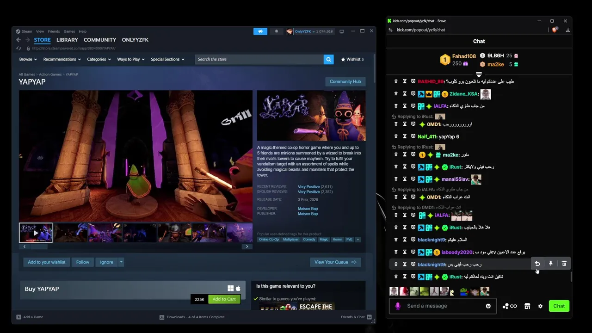Screen dimensions: 592x333
Task: Open the Friends menu
Action: 54,31
